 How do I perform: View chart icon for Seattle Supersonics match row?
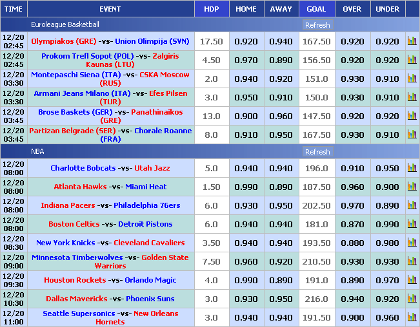point(412,317)
